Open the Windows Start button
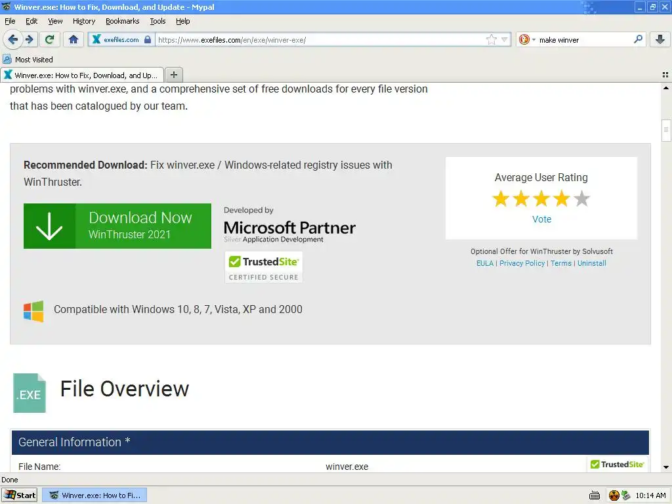 (19, 495)
